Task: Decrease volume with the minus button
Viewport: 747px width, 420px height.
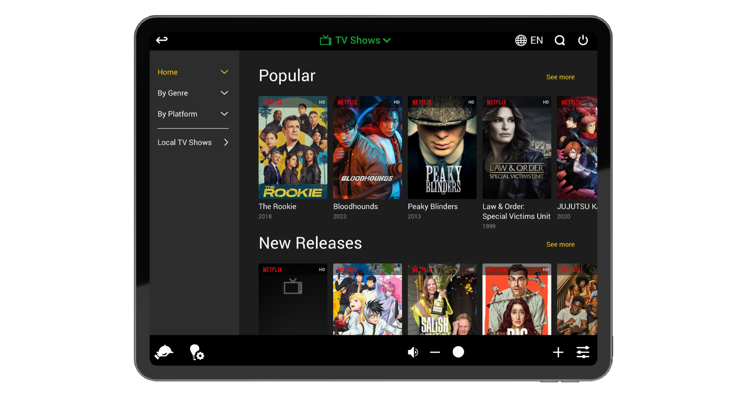Action: [x=435, y=352]
